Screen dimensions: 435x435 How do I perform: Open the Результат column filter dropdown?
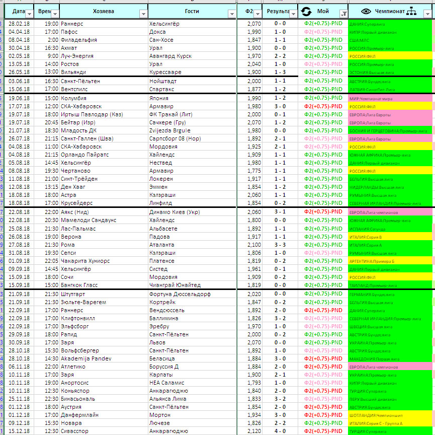point(293,14)
